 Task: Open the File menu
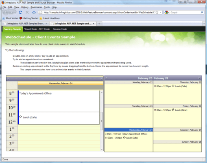[x=4, y=7]
